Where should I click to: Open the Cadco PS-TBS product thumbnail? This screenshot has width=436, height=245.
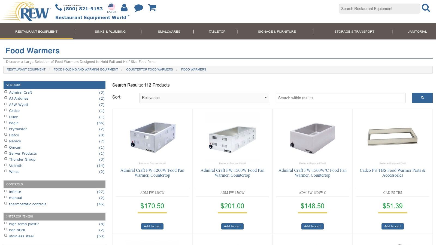(x=393, y=137)
